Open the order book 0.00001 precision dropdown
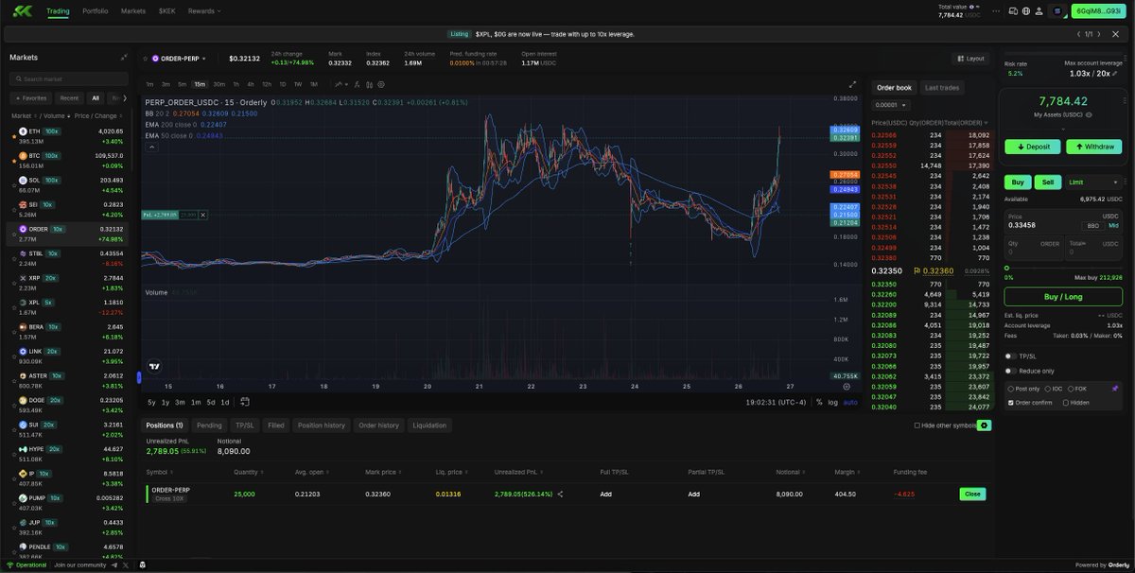 (890, 105)
